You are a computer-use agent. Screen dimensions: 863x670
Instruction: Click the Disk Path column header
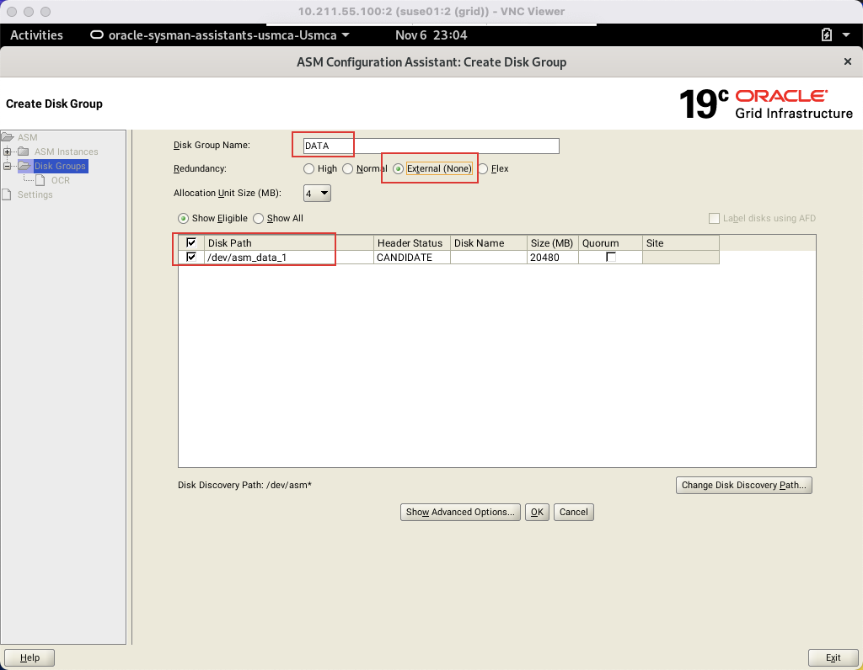288,243
